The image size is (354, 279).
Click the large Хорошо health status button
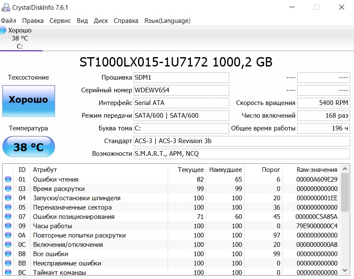click(x=29, y=101)
